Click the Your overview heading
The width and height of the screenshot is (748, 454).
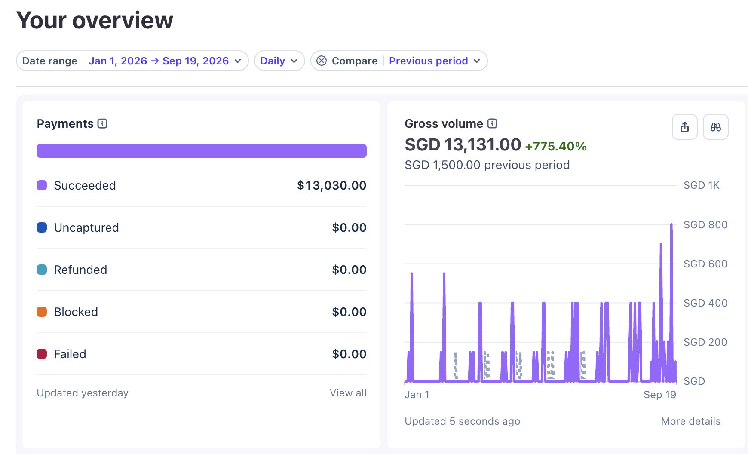click(x=95, y=20)
